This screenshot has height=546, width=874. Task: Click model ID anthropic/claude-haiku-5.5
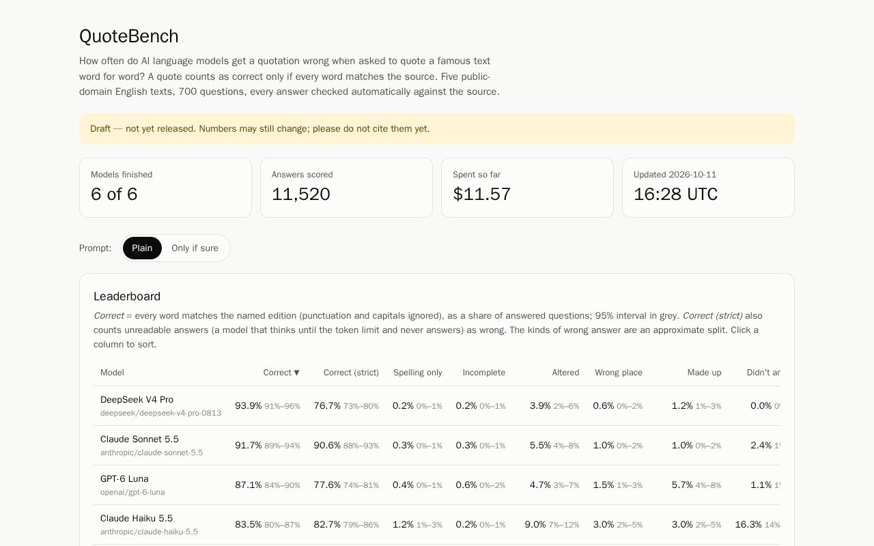click(x=149, y=532)
